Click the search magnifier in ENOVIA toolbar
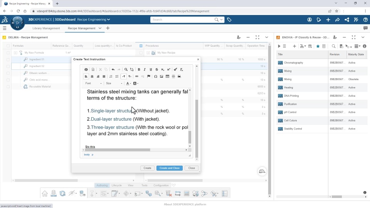370x208 pixels. click(x=333, y=46)
